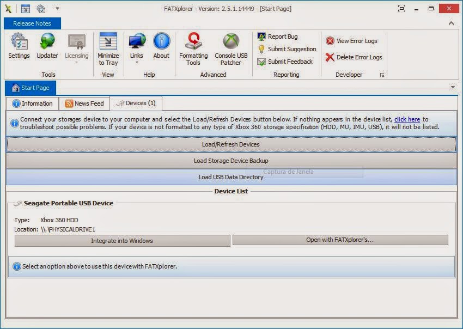Click Submit Suggestion
The height and width of the screenshot is (329, 463).
tap(287, 49)
